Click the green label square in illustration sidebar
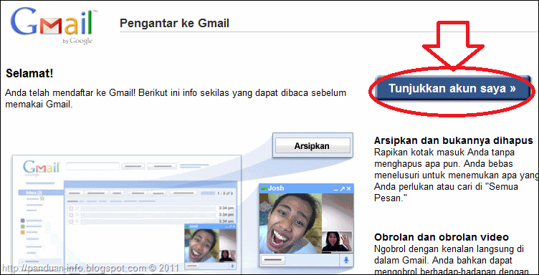 (x=23, y=226)
